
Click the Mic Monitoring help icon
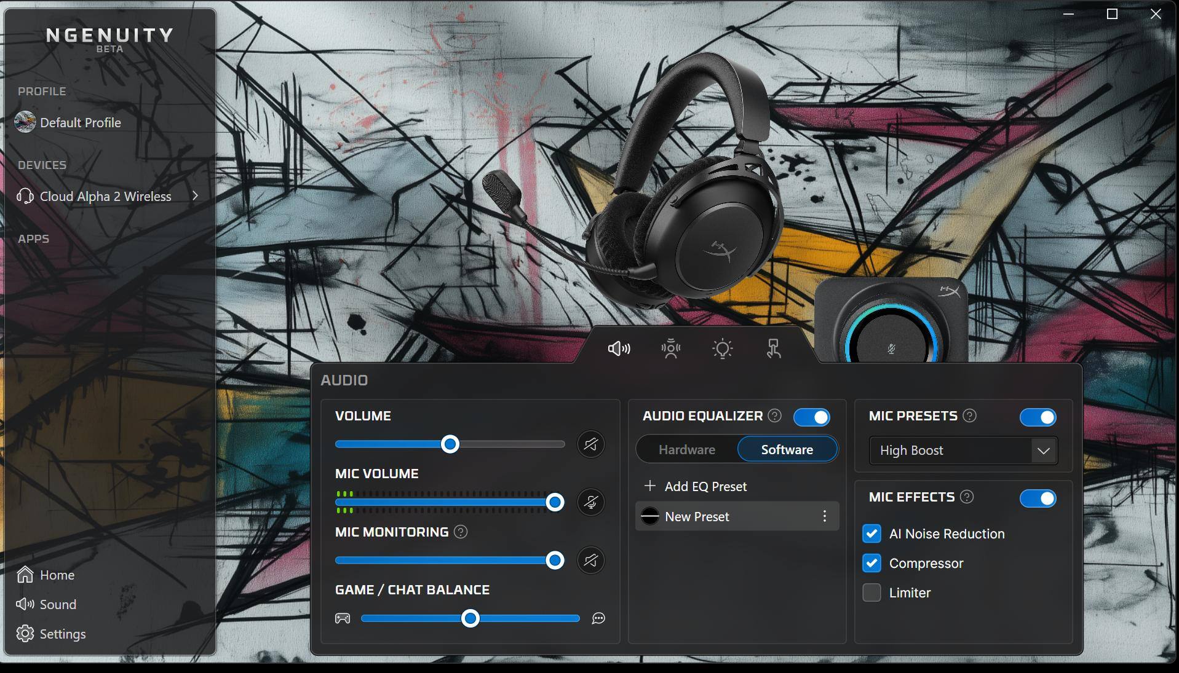coord(461,532)
